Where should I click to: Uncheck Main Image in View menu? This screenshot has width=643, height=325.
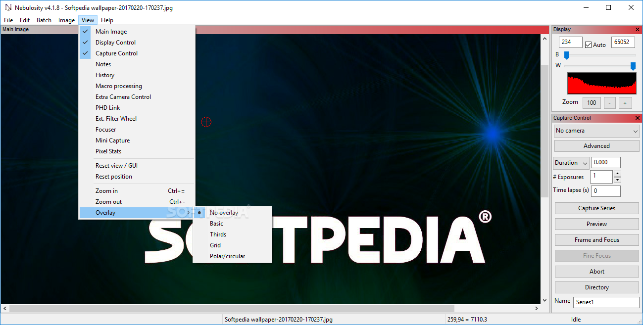[x=137, y=32]
